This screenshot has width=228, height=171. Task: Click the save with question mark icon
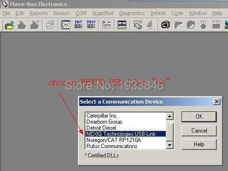click(35, 25)
